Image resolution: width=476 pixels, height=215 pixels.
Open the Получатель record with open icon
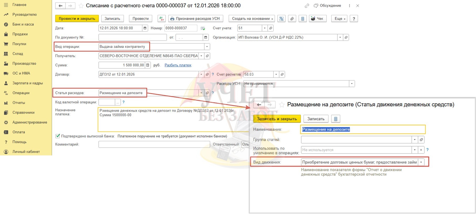pyautogui.click(x=207, y=56)
